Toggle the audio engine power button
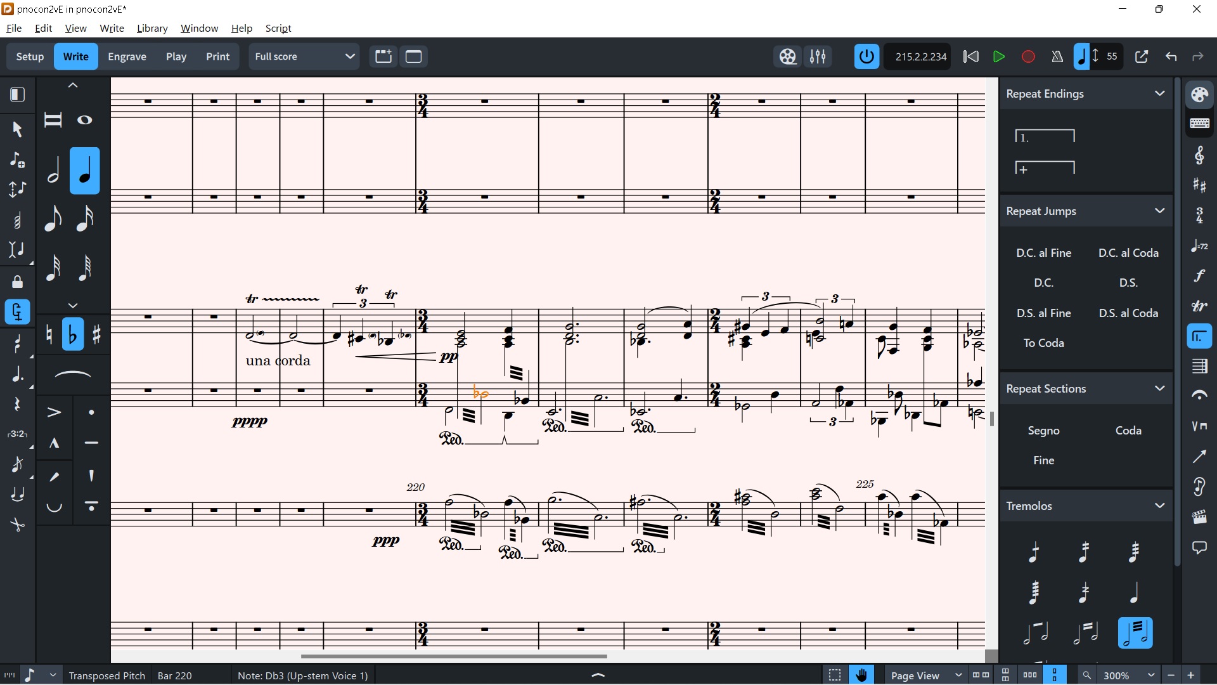1217x685 pixels. [866, 56]
